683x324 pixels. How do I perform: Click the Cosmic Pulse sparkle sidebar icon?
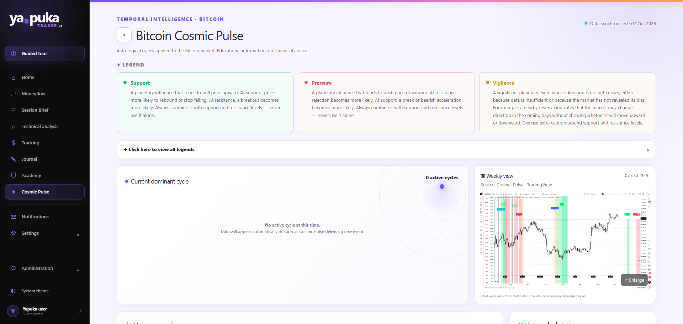point(14,192)
